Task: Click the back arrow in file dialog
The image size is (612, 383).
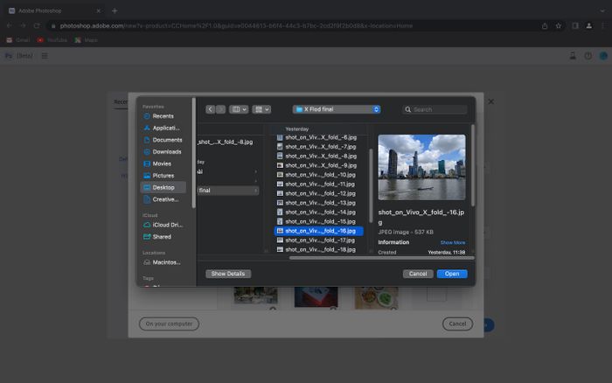Action: [x=210, y=109]
